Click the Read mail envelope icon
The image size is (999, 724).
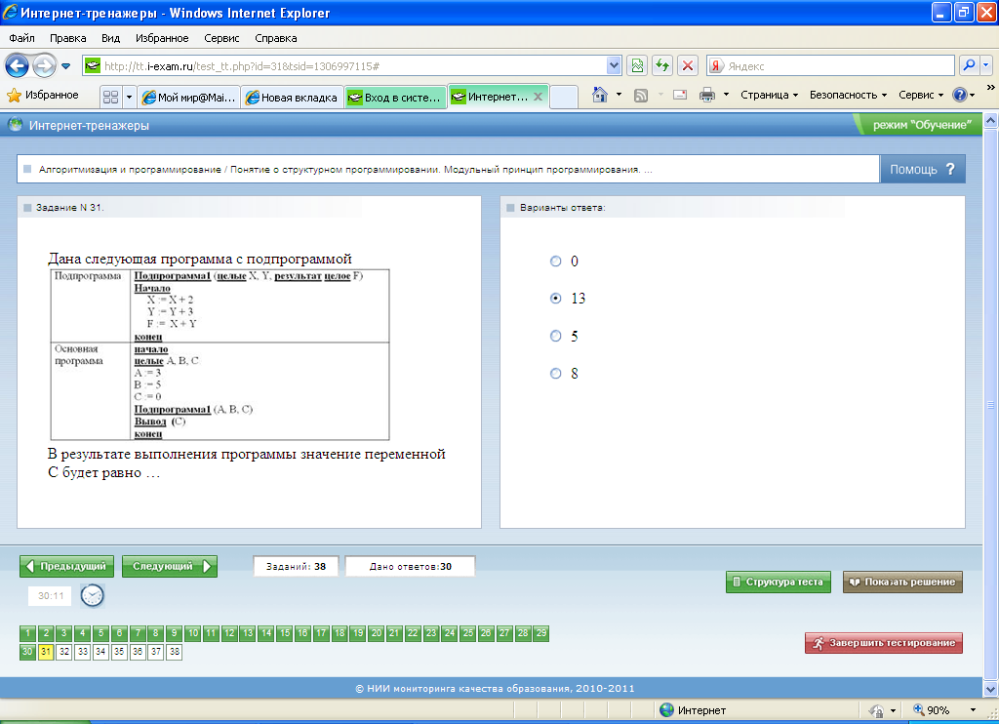(680, 95)
